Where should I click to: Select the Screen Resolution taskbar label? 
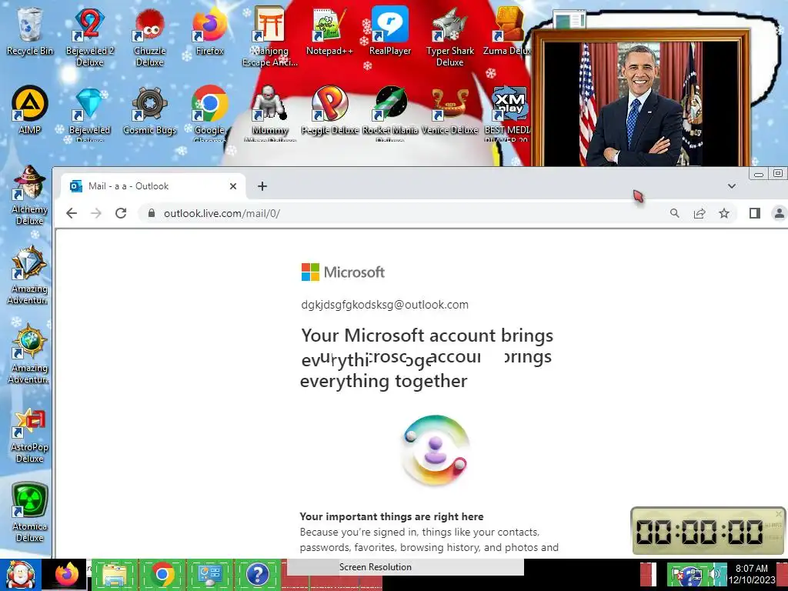point(376,567)
